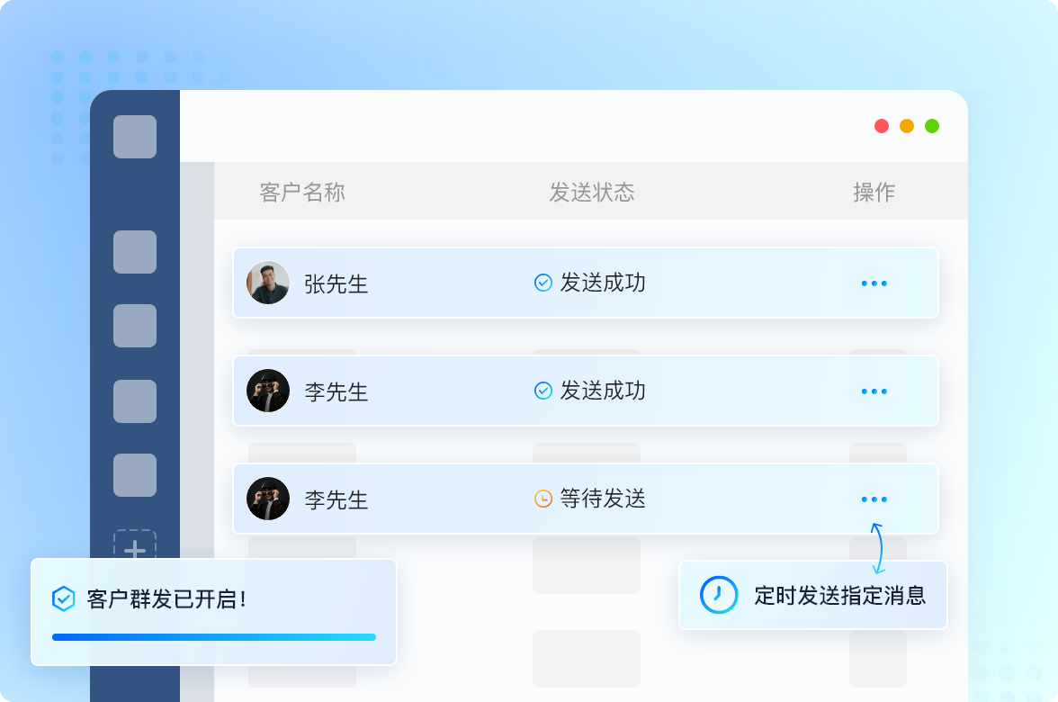Click 客户群发已开启 notification text
Viewport: 1058px width, 702px height.
pyautogui.click(x=167, y=598)
